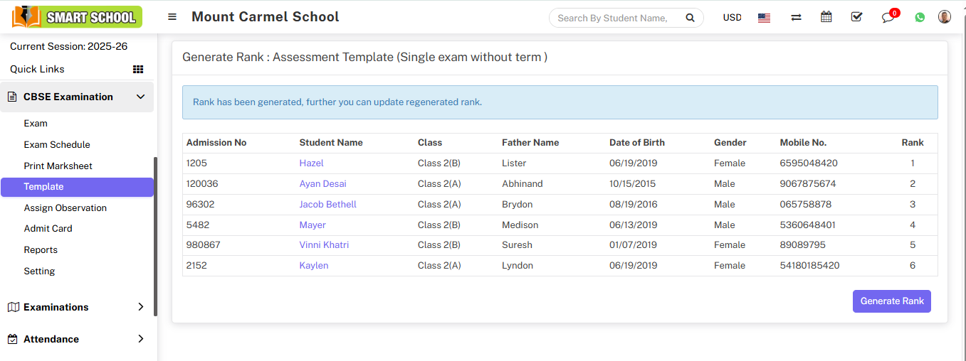
Task: Click the student name search field
Action: point(612,18)
